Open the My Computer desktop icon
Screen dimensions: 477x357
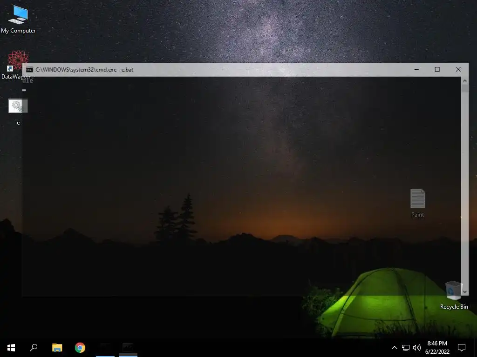(18, 19)
